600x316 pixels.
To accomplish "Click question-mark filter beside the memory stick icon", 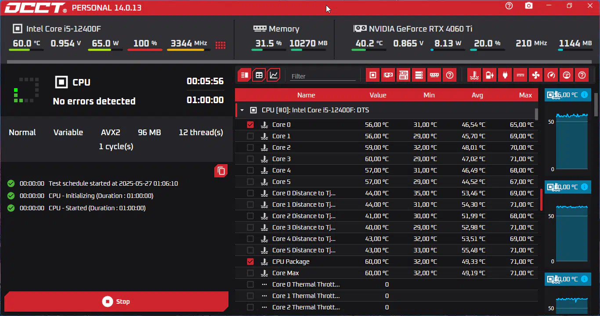I will (450, 75).
